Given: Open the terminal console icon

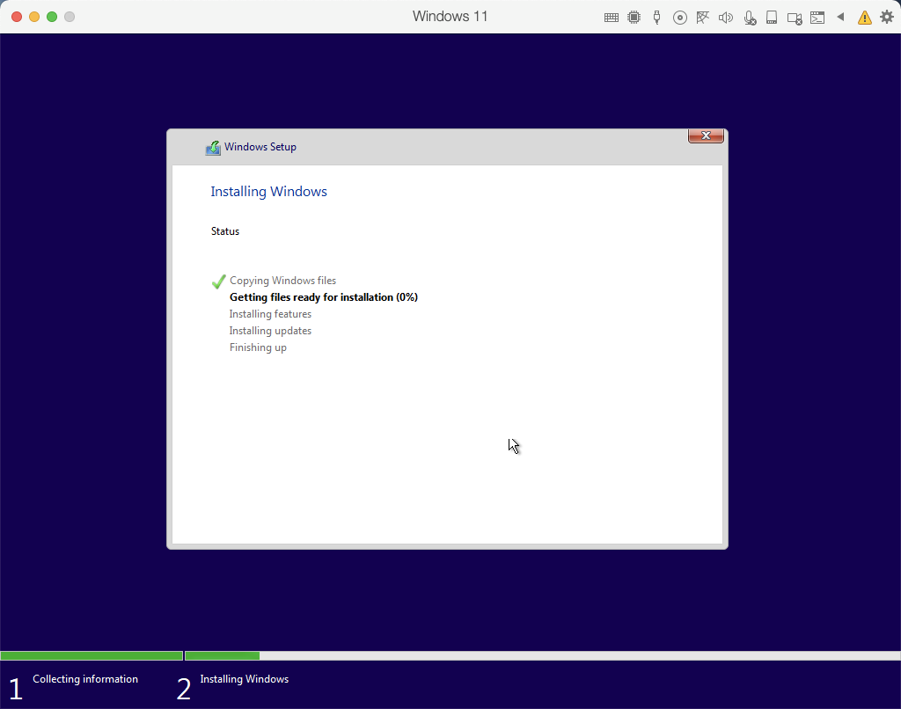Looking at the screenshot, I should (817, 18).
